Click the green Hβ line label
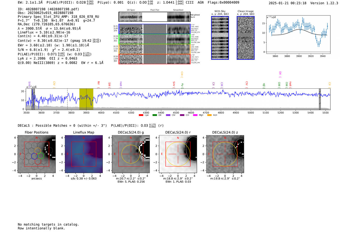Viewport: 356px width, 242px height. coord(264,85)
